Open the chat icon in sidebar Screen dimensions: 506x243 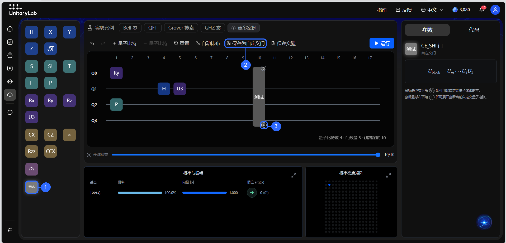click(10, 113)
